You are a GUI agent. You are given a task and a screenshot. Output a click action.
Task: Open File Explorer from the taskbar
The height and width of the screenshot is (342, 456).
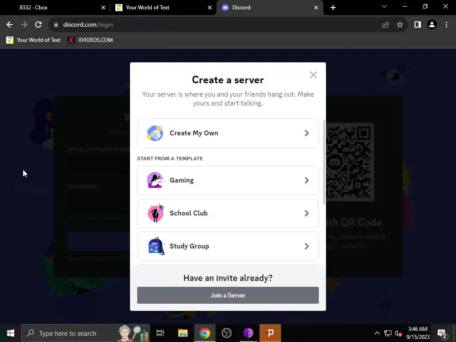pos(183,333)
